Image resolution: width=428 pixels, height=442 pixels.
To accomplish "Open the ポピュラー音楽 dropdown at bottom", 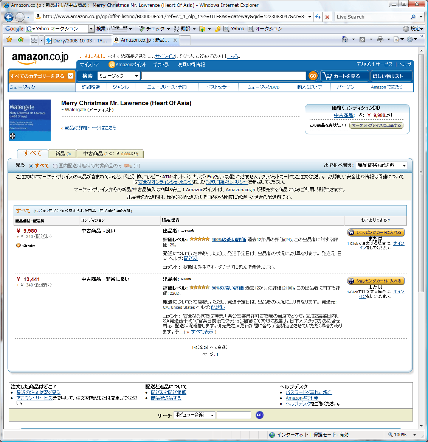I will [194, 415].
